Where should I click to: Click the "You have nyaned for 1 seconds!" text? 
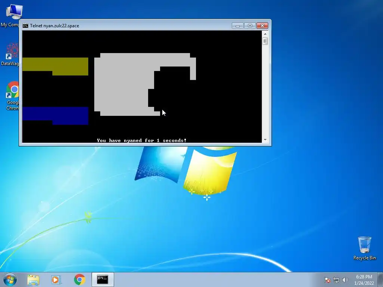[x=142, y=141]
